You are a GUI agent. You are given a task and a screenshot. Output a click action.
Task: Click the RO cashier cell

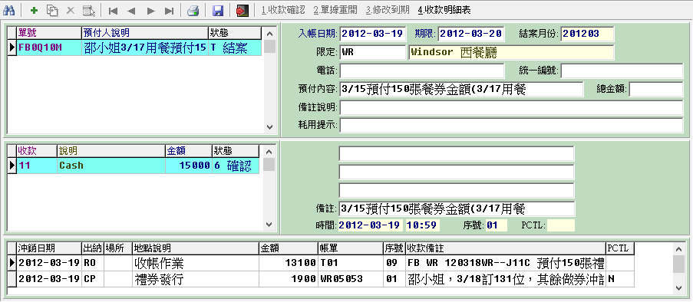pyautogui.click(x=92, y=264)
